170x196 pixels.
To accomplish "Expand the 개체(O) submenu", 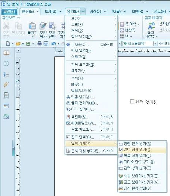I will click(91, 31).
